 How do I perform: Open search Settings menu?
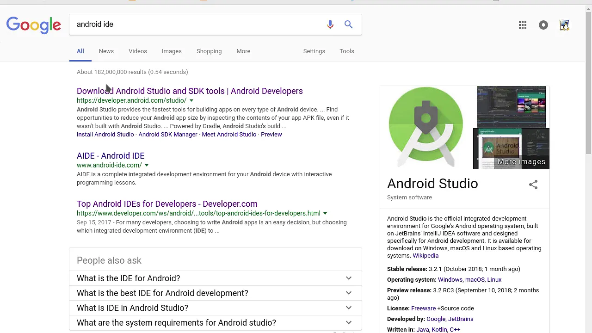click(314, 51)
